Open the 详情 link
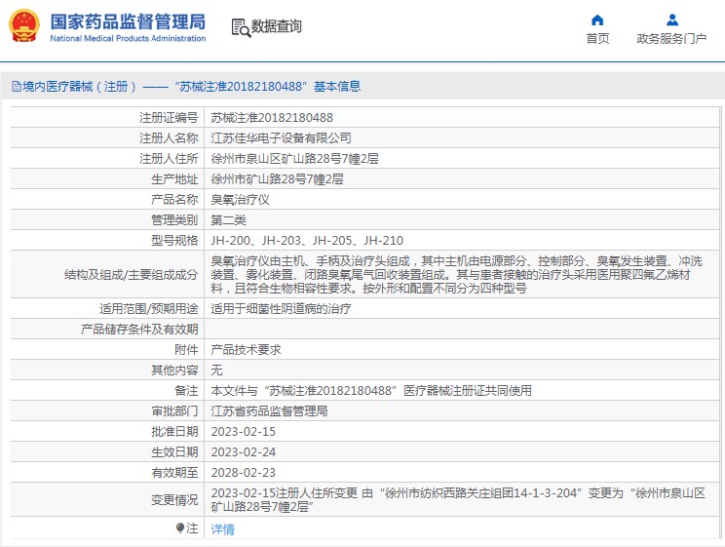 pyautogui.click(x=222, y=529)
